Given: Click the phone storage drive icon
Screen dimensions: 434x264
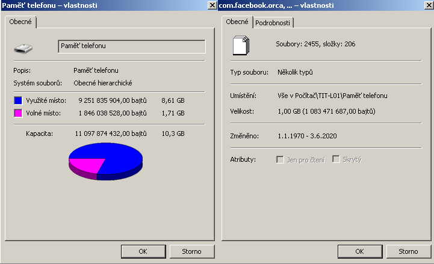Looking at the screenshot, I should pos(23,49).
